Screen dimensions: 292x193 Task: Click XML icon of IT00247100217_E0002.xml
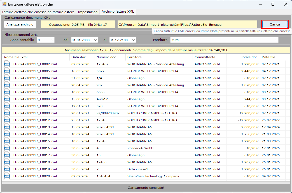pyautogui.click(x=7, y=64)
